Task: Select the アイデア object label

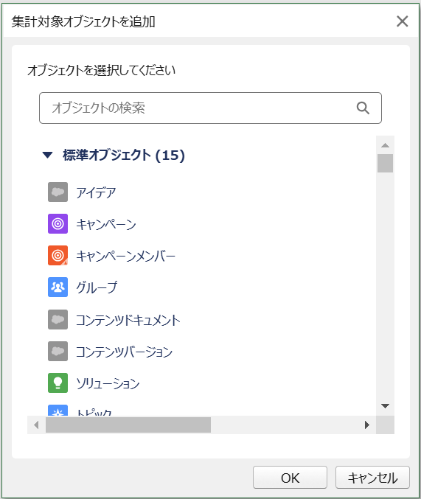Action: (96, 192)
